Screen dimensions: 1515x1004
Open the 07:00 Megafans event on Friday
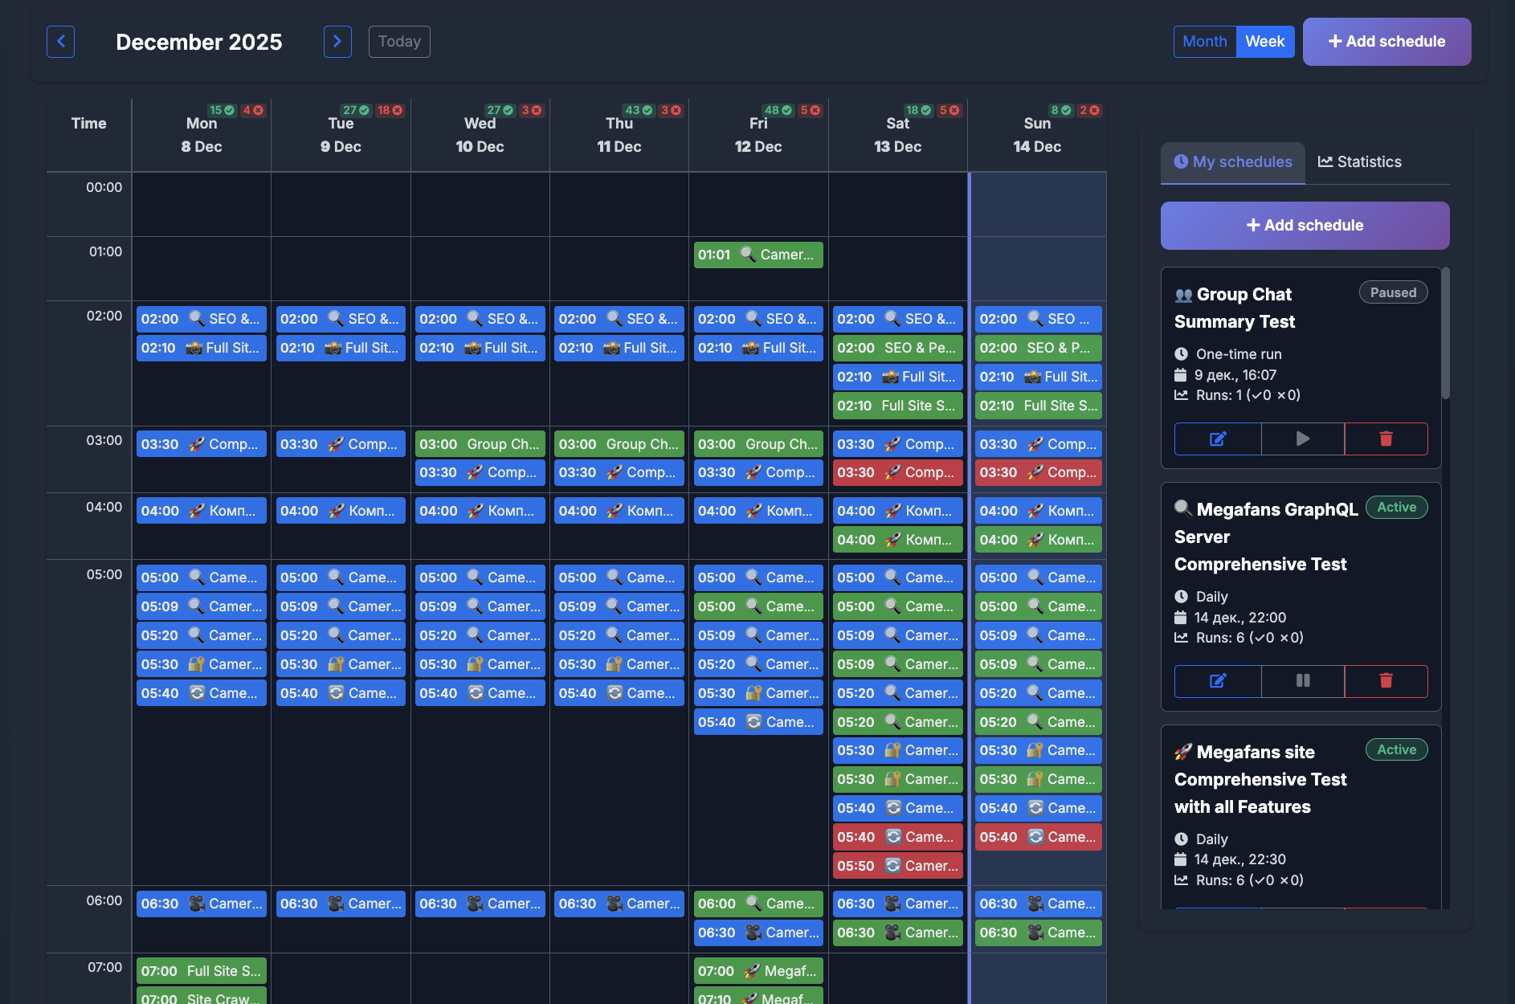(x=757, y=970)
